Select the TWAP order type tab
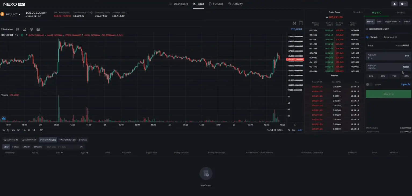The height and width of the screenshot is (196, 412). coord(407,21)
